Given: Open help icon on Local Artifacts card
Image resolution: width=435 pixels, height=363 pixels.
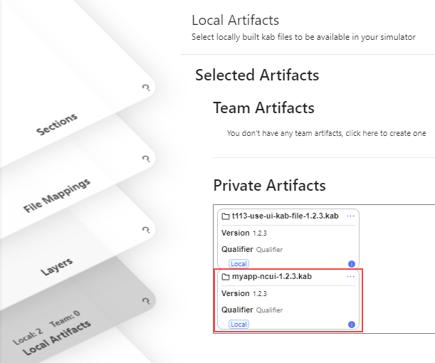Looking at the screenshot, I should [x=146, y=301].
